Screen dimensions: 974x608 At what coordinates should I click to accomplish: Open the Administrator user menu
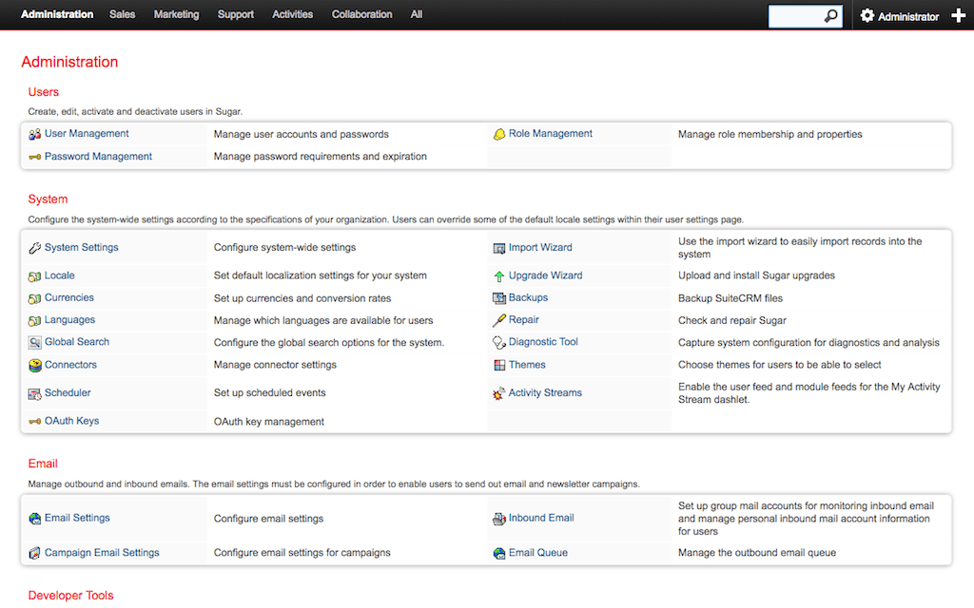(x=899, y=16)
